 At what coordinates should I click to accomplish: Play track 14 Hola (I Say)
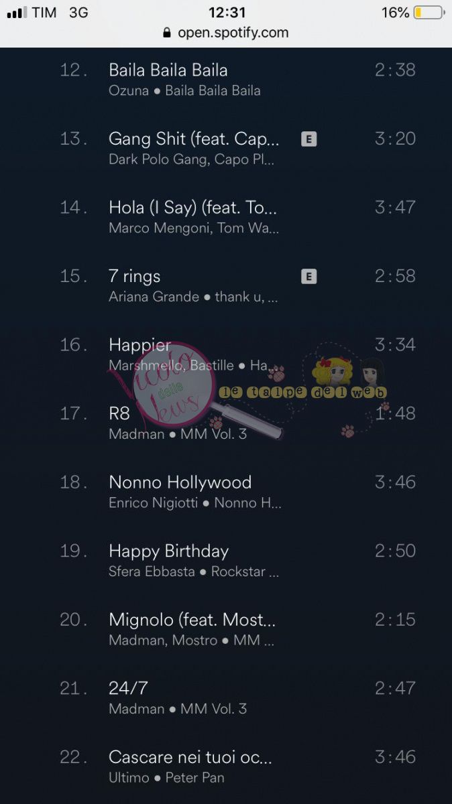point(226,216)
